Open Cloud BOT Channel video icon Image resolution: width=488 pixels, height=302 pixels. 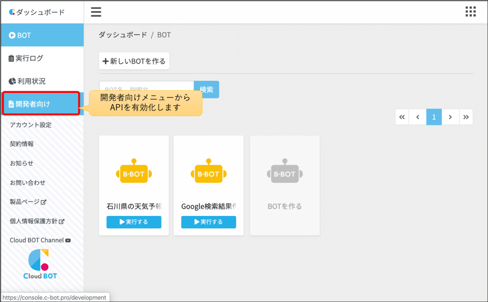pyautogui.click(x=68, y=240)
